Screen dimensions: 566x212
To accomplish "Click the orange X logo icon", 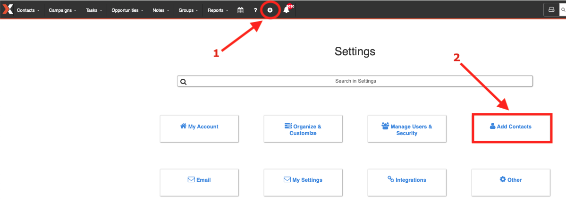I will click(8, 10).
